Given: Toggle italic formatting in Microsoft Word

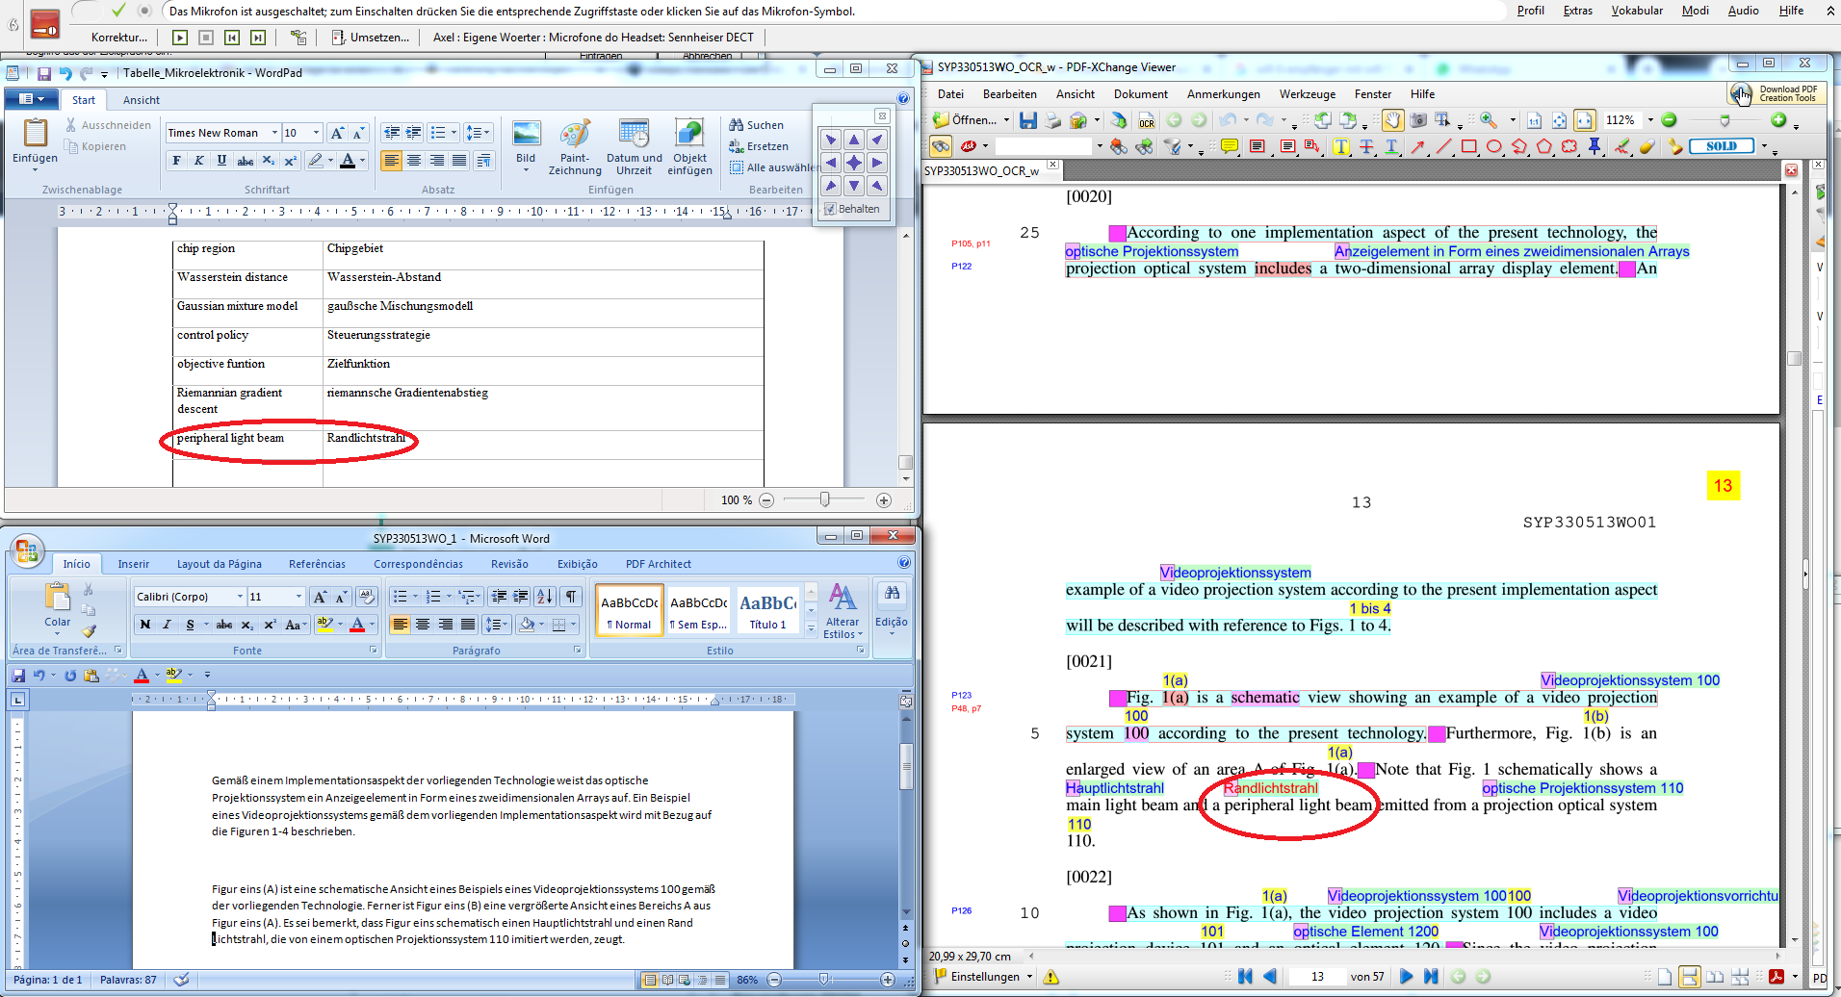Looking at the screenshot, I should 167,625.
